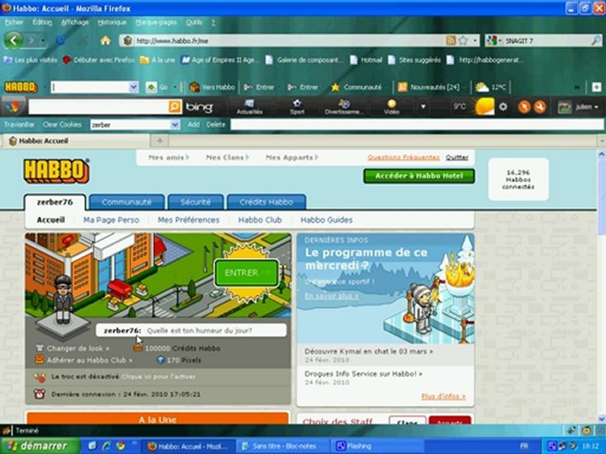Click the Bing bar settings gear icon

(x=503, y=107)
